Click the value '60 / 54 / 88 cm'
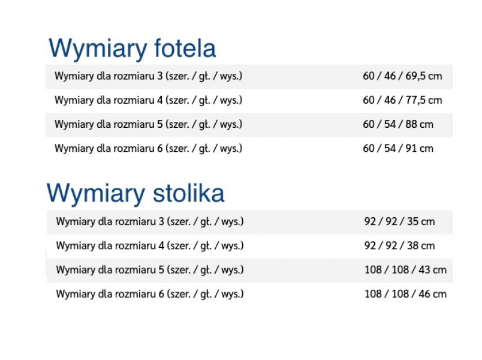482x360 pixels. coord(398,124)
